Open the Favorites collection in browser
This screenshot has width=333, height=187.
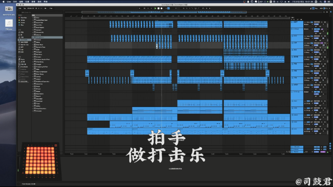point(22,18)
